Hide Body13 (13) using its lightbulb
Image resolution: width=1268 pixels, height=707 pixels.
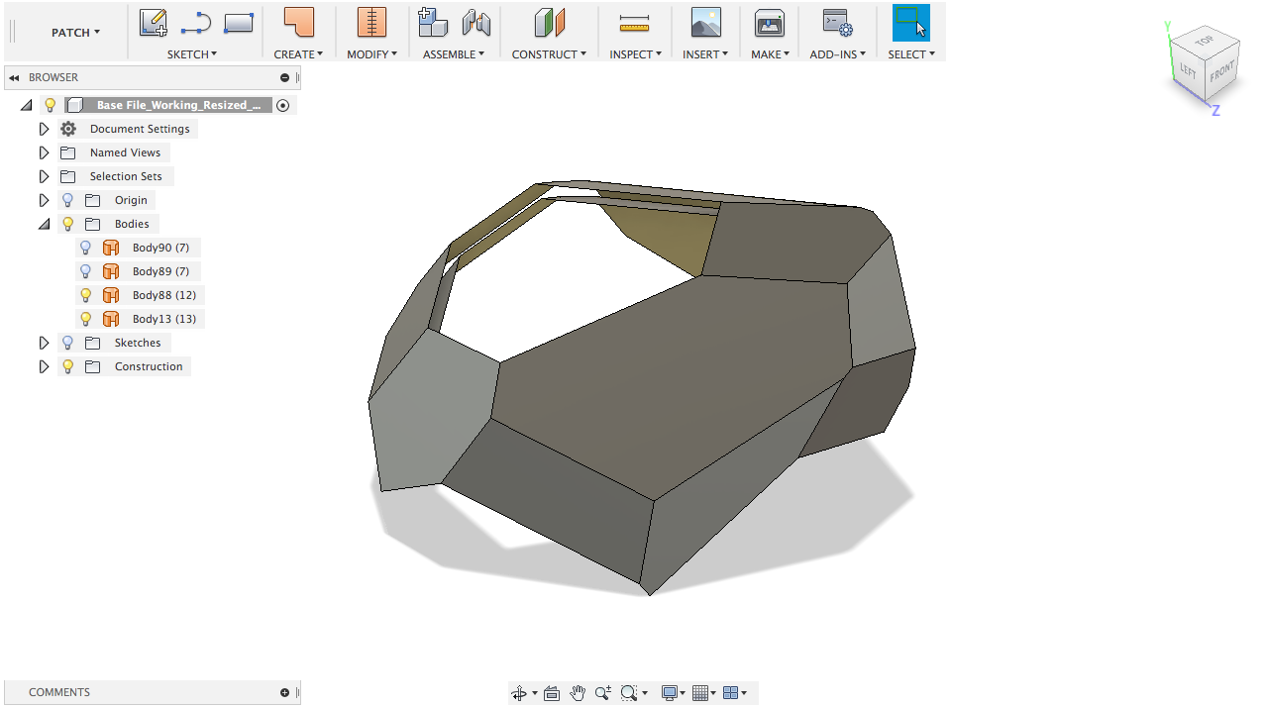coord(86,319)
